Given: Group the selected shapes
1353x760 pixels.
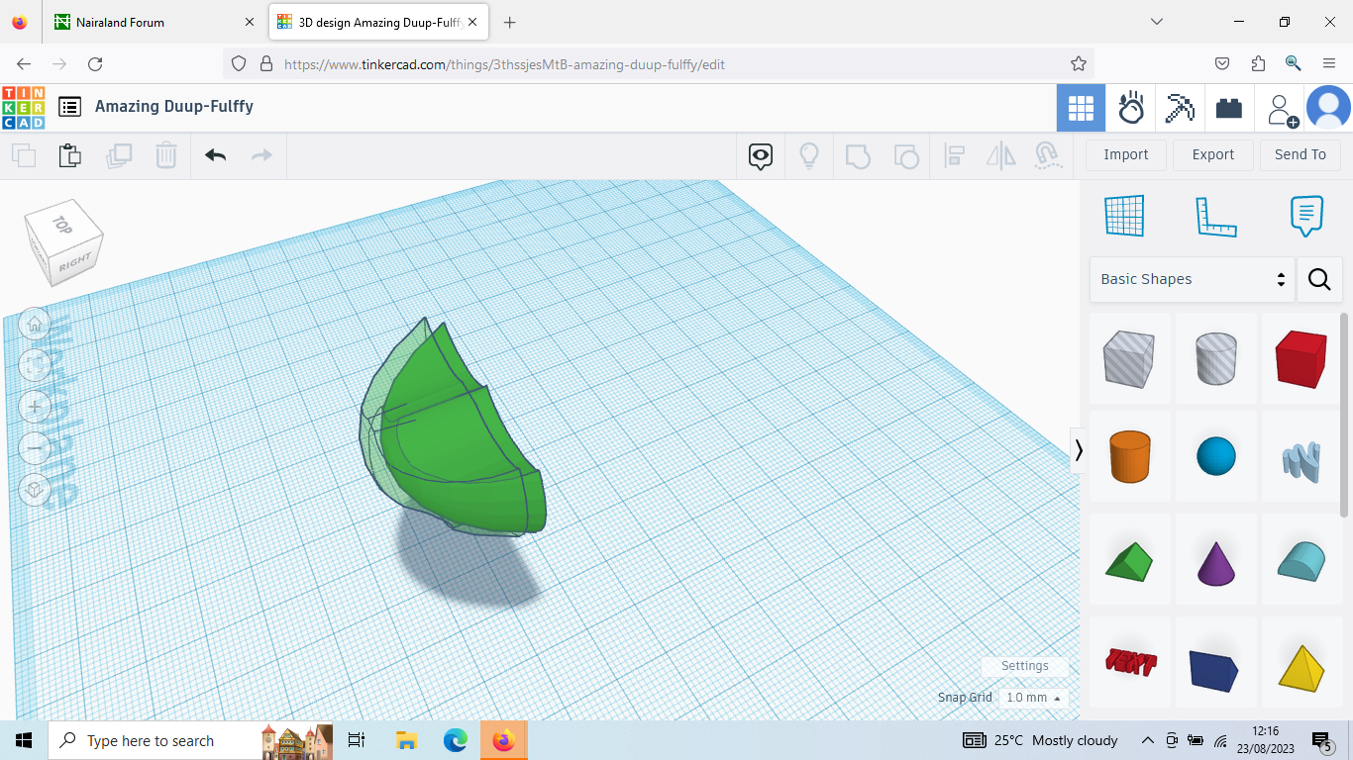Looking at the screenshot, I should 858,155.
